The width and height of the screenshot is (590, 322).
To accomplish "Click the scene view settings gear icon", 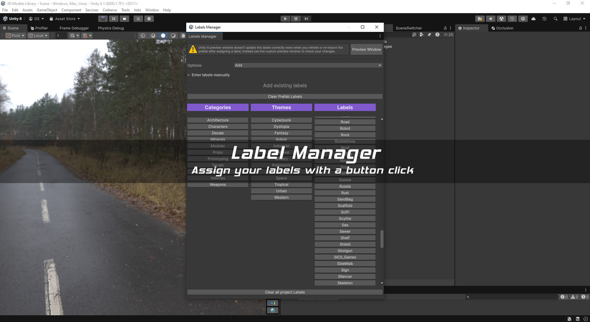I will 149,19.
